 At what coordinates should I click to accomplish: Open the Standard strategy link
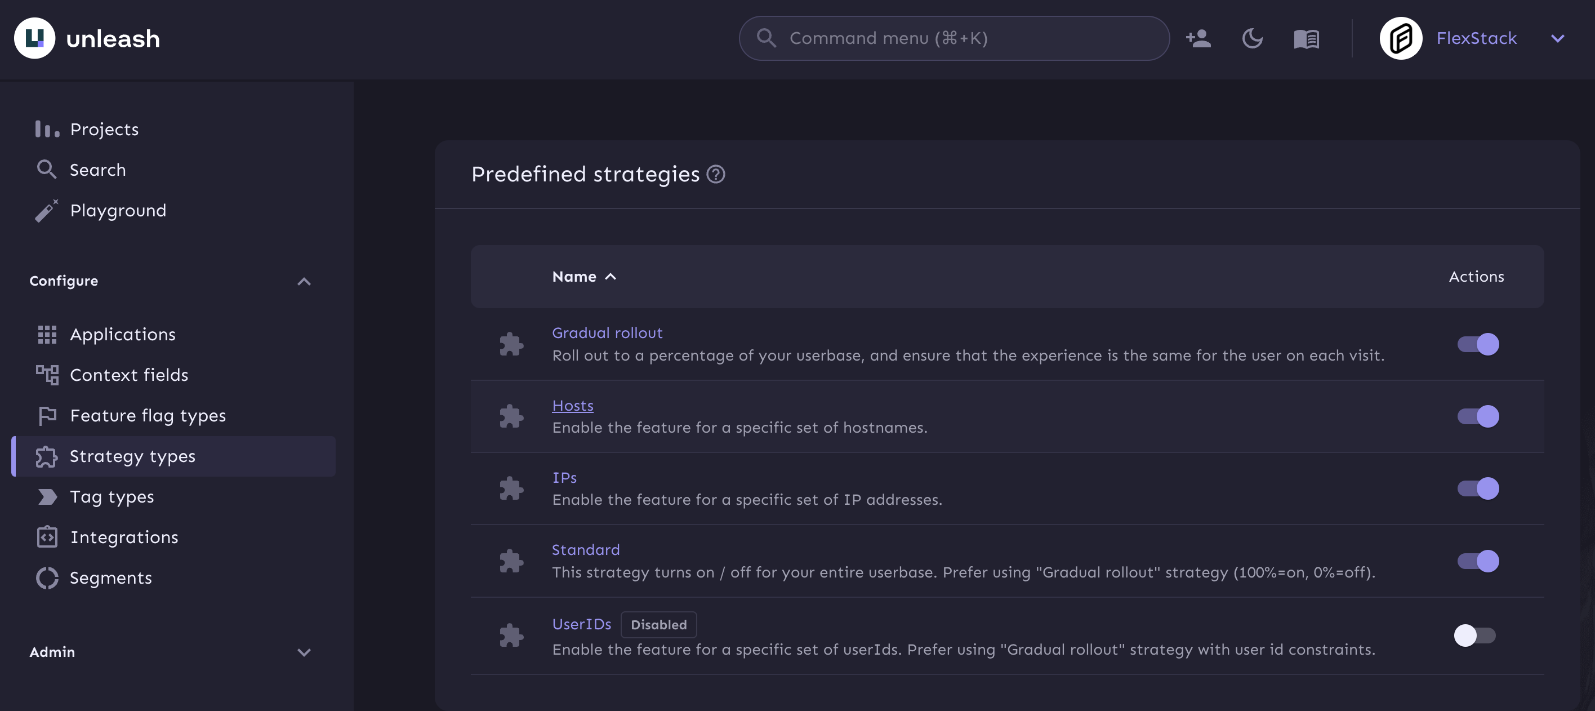585,550
